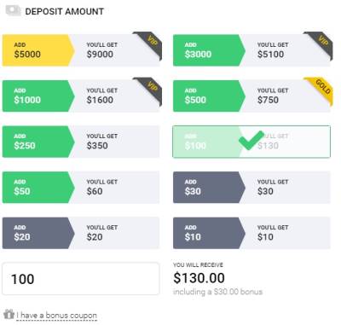Click the VIP ribbon on the $5000 offer
The height and width of the screenshot is (325, 341).
148,45
